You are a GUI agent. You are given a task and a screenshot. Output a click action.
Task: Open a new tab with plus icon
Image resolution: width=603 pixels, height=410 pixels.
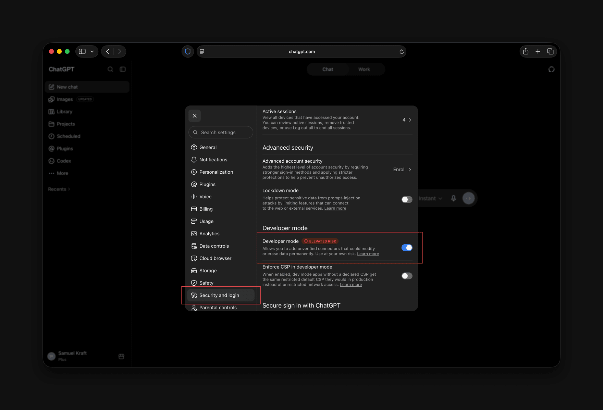[538, 51]
